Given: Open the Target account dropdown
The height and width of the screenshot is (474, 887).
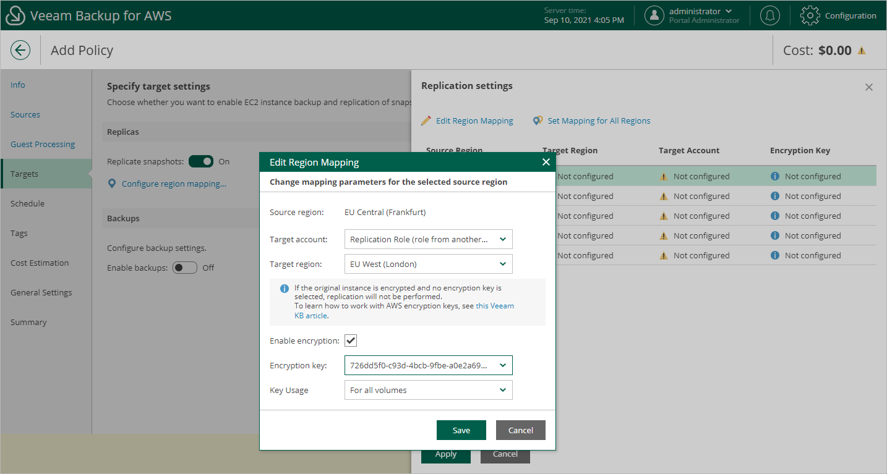Looking at the screenshot, I should 428,239.
